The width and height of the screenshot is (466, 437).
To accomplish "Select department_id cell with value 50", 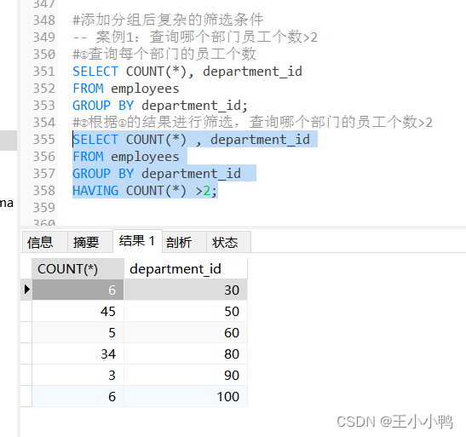I will click(186, 311).
